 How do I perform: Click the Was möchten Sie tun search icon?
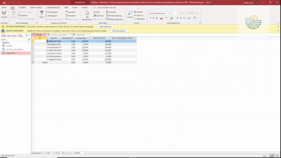point(94,7)
